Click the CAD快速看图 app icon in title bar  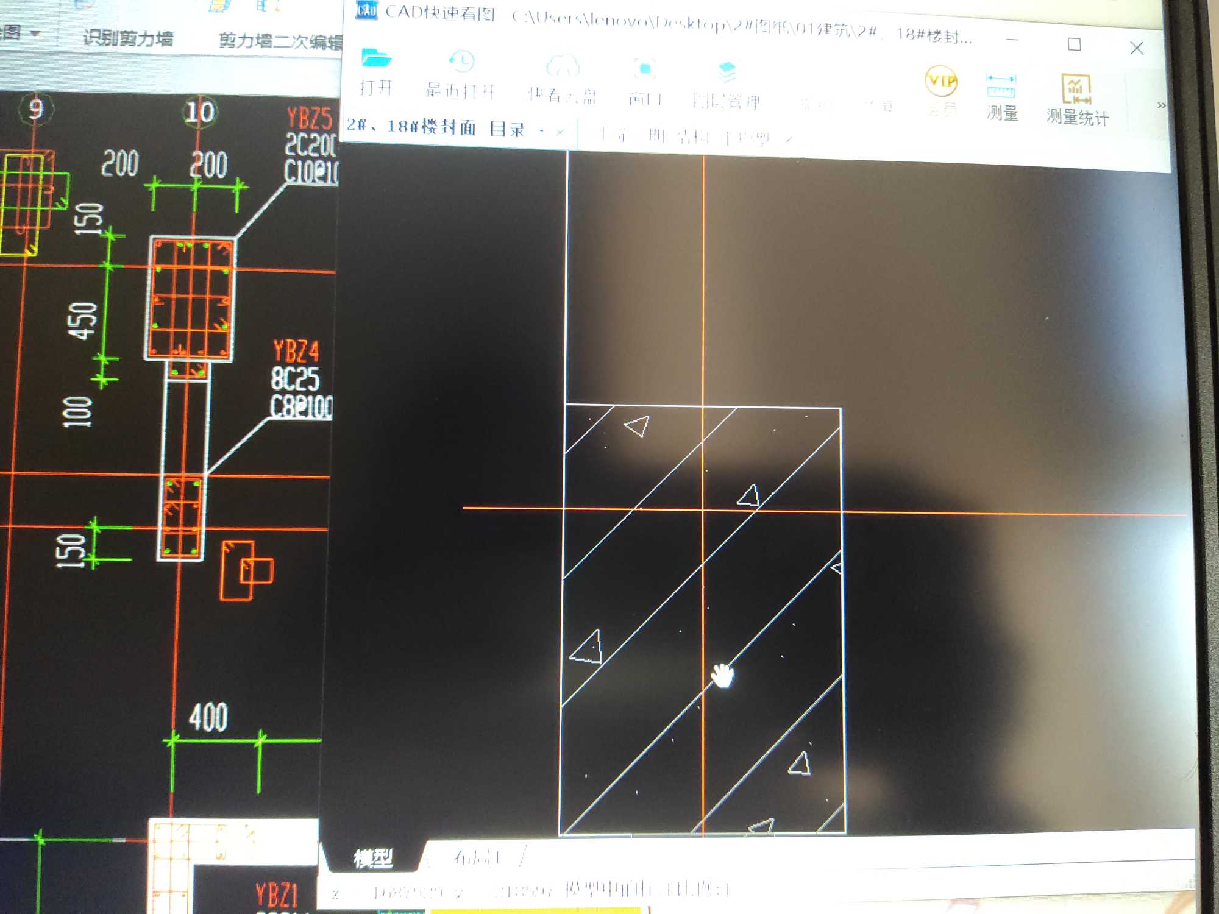click(x=367, y=10)
